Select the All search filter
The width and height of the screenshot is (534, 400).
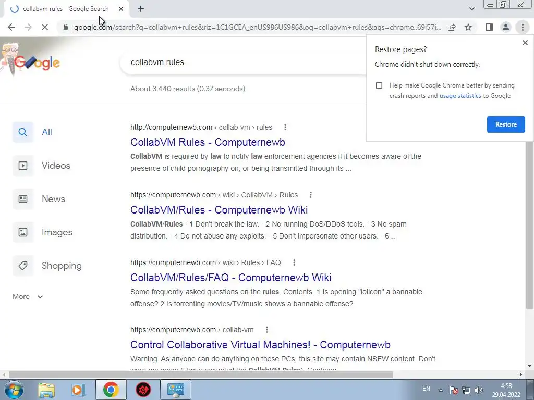[34, 132]
